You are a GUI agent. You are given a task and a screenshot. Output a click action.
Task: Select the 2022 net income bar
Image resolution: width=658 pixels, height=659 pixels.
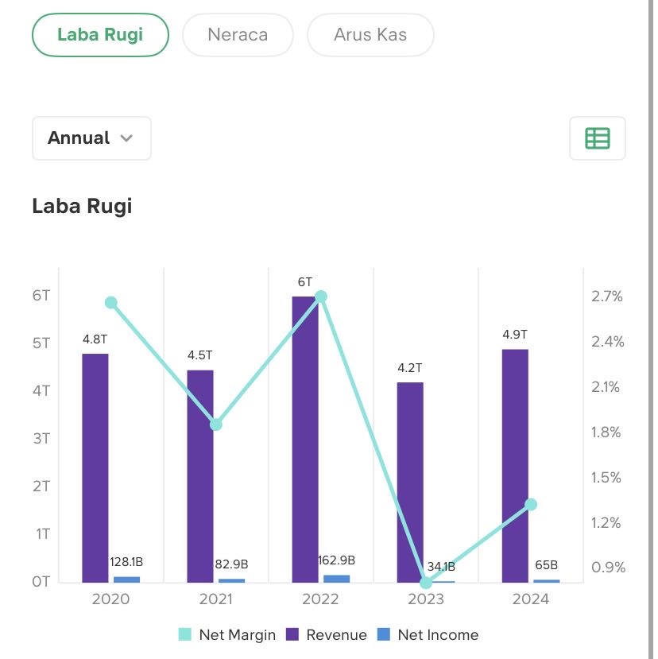point(337,579)
